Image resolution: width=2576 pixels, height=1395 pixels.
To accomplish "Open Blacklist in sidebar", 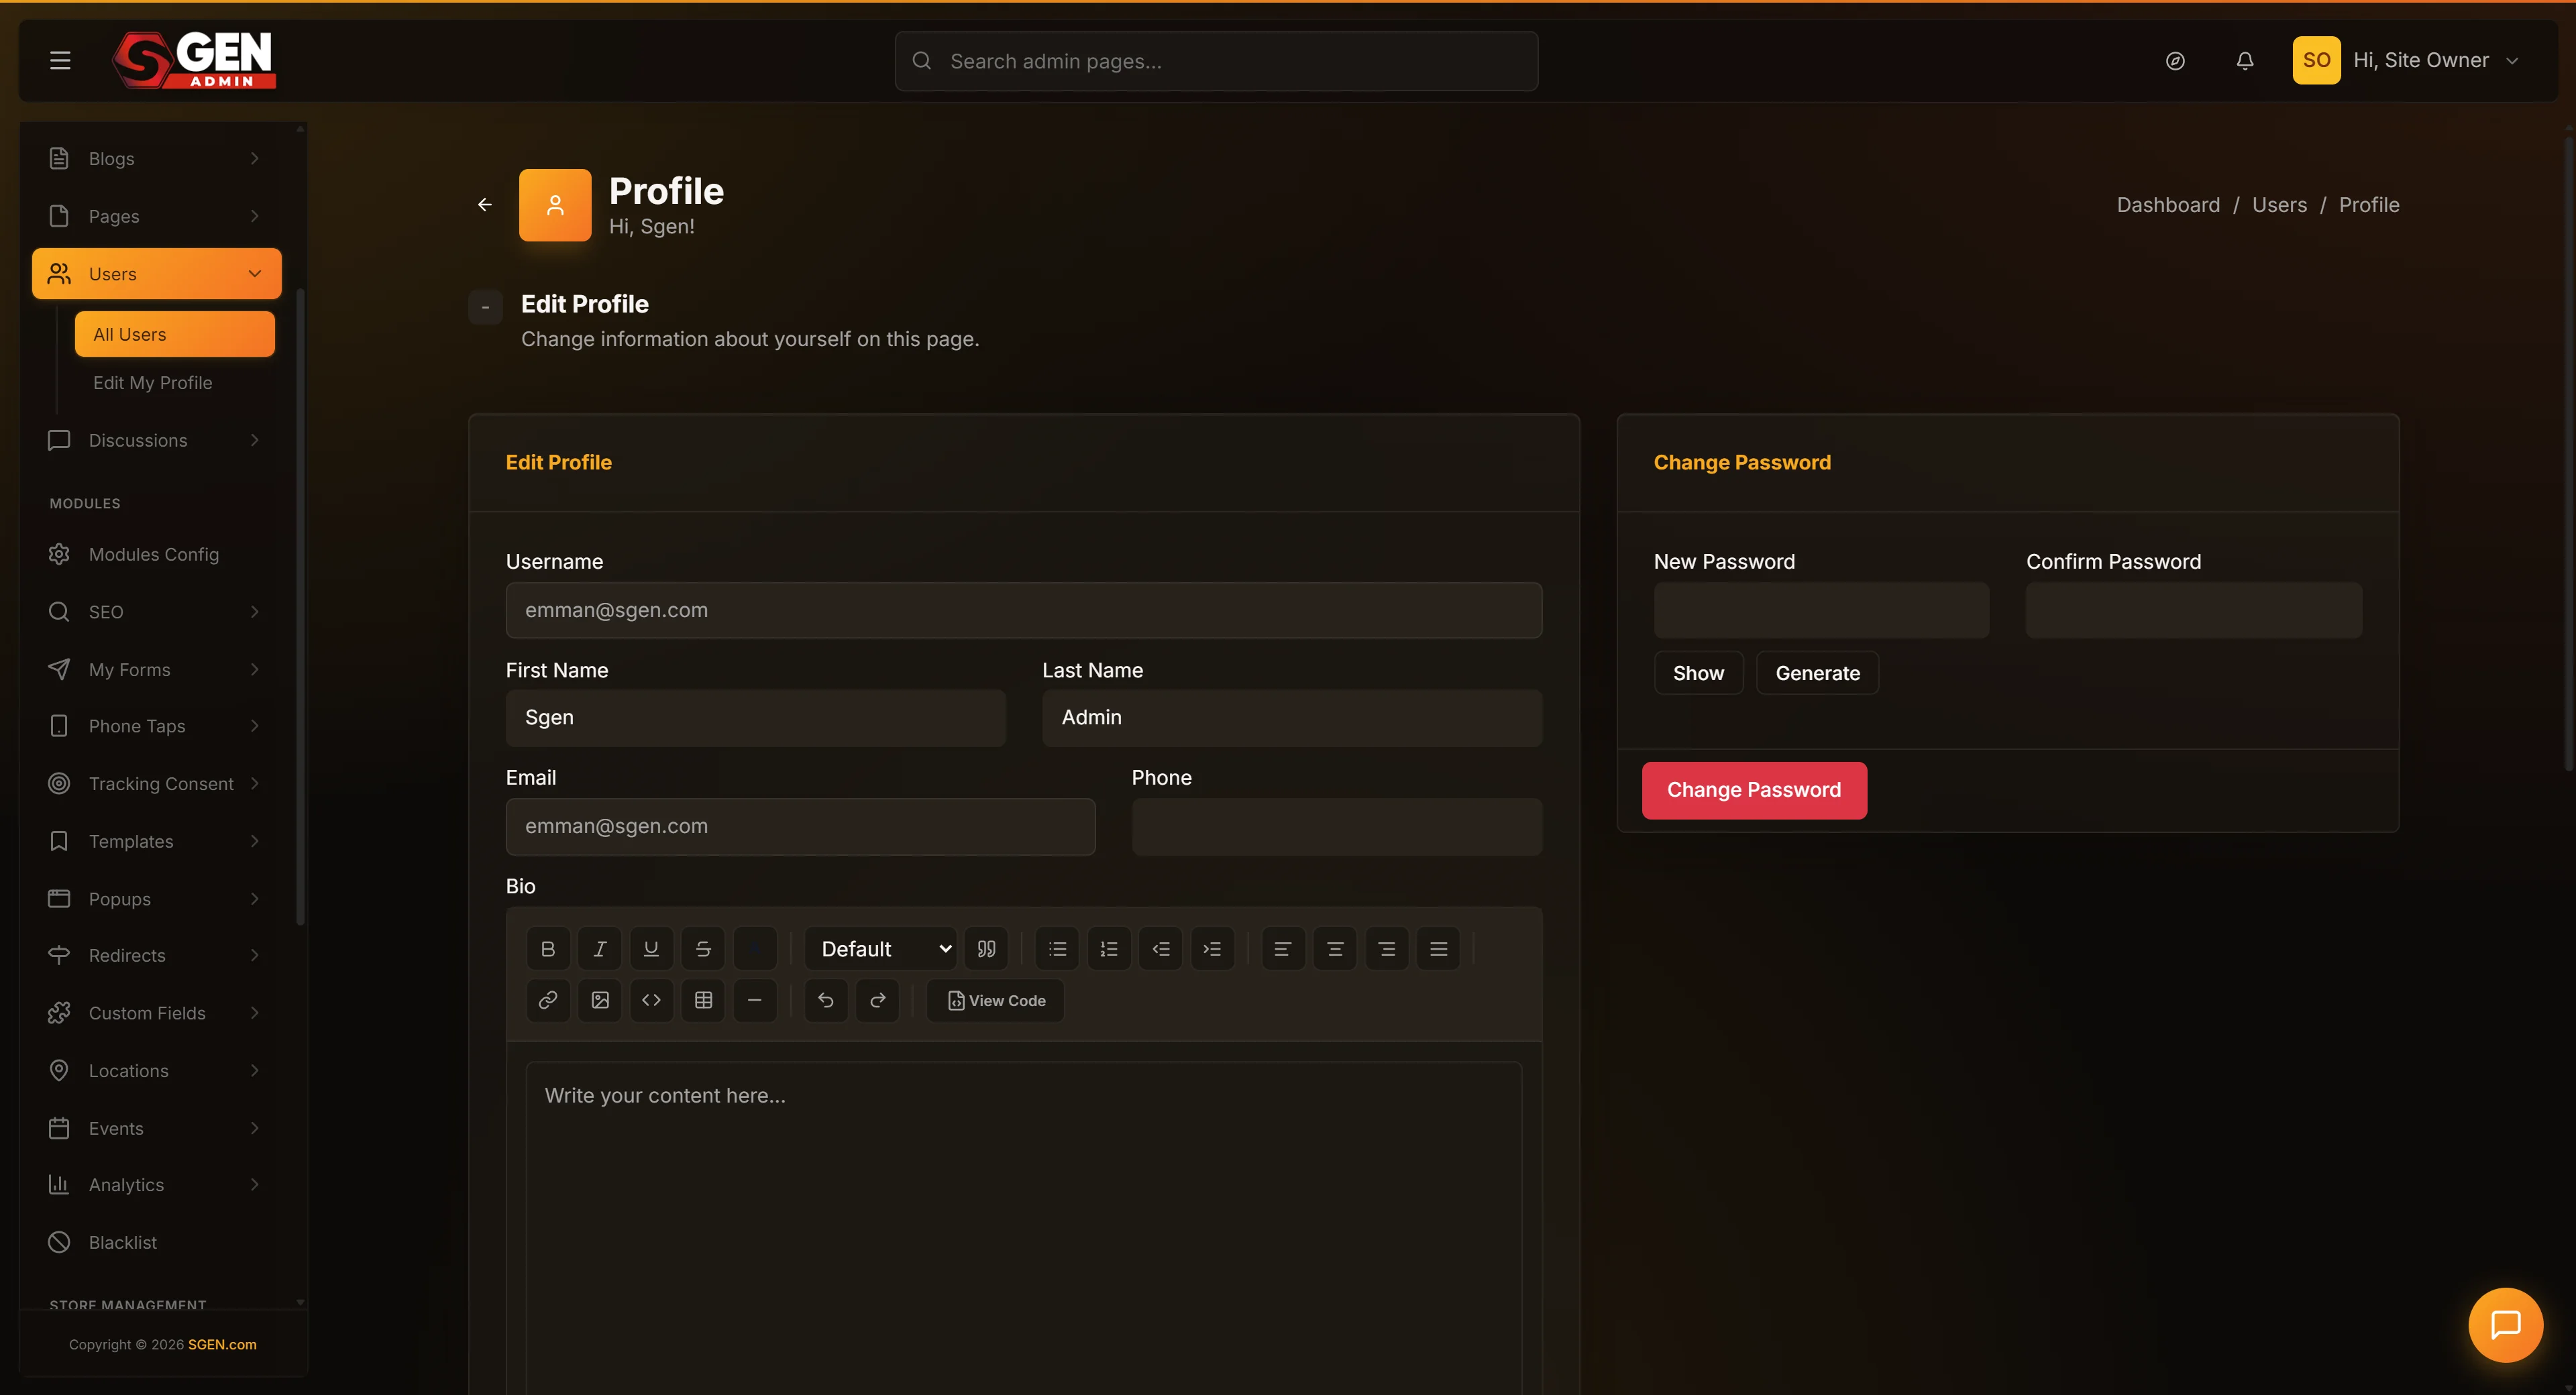I will [x=157, y=1242].
